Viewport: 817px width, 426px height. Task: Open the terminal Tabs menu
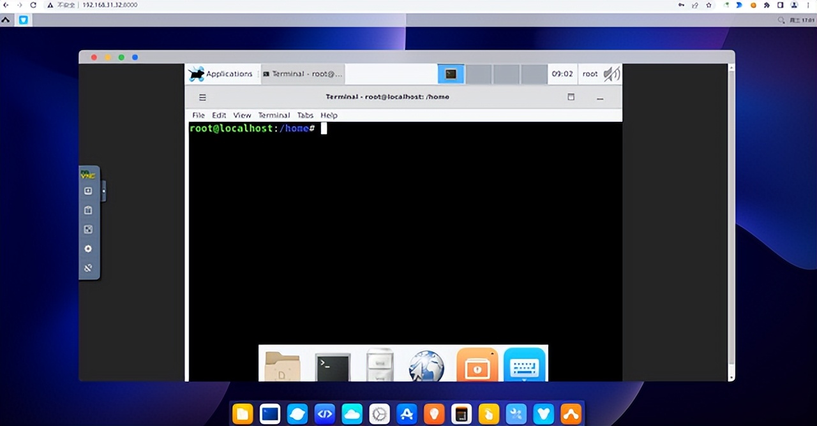[305, 115]
